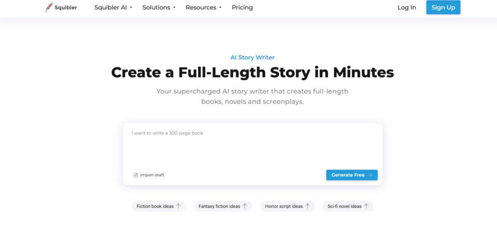This screenshot has height=233, width=497.
Task: Click the up arrow on Fiction book ideas
Action: [x=179, y=206]
